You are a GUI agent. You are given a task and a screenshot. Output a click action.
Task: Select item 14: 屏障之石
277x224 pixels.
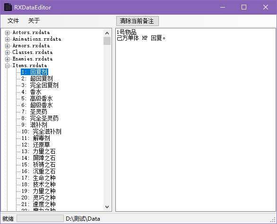[38, 158]
